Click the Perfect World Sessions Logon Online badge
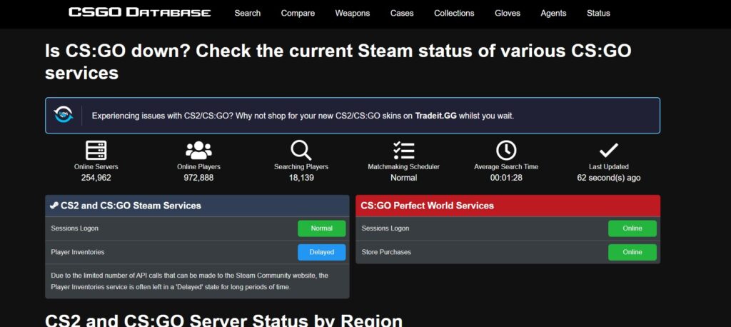Viewport: 731px width, 327px height. pos(632,228)
